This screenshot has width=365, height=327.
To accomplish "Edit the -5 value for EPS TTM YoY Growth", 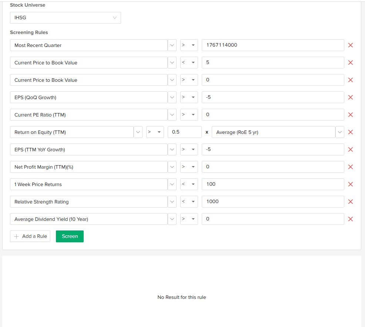I will tap(273, 149).
